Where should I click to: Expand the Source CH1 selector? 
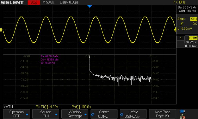45,114
